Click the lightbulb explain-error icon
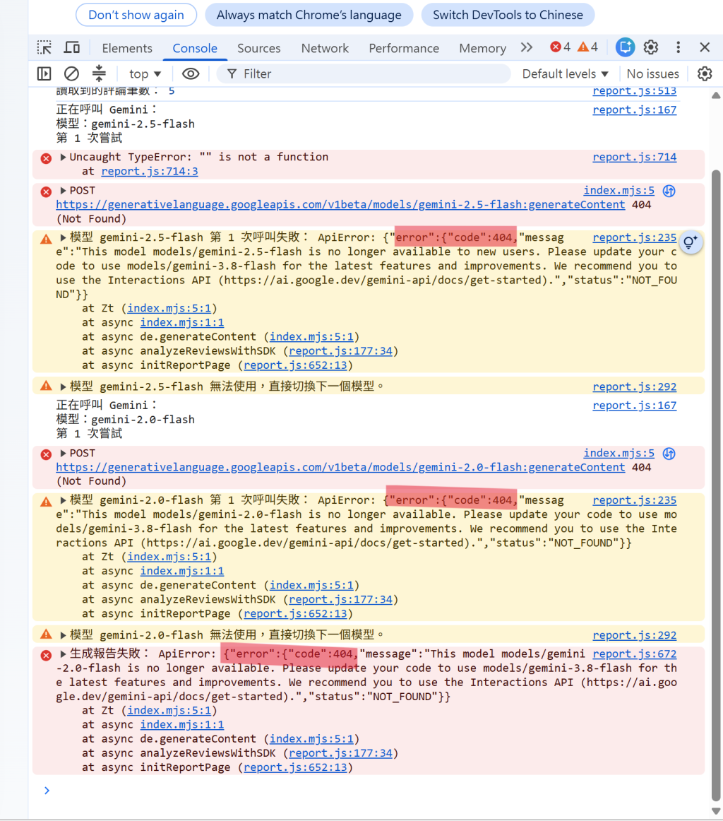 (x=691, y=242)
